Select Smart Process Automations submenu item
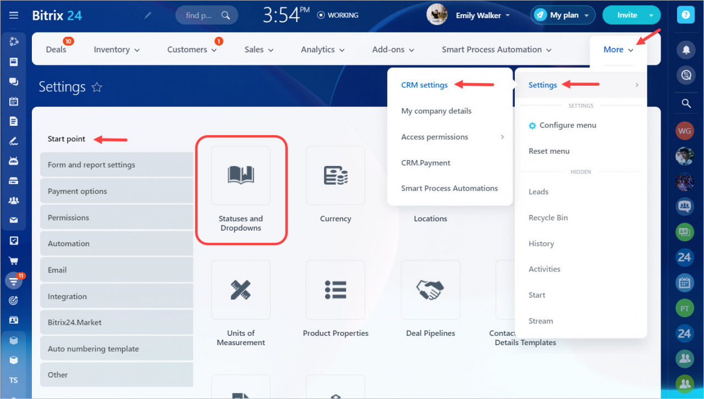 pyautogui.click(x=449, y=188)
